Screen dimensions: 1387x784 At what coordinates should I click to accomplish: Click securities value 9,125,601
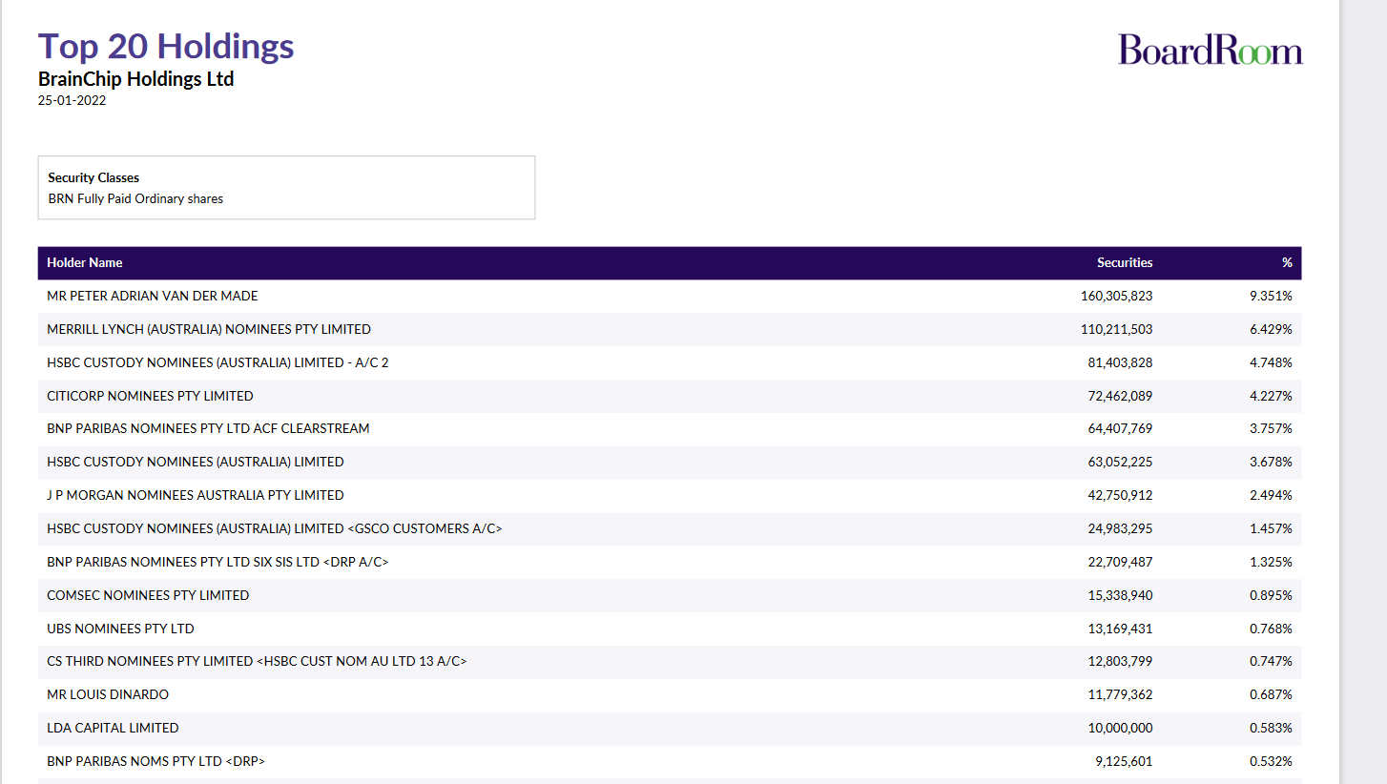pos(1124,761)
